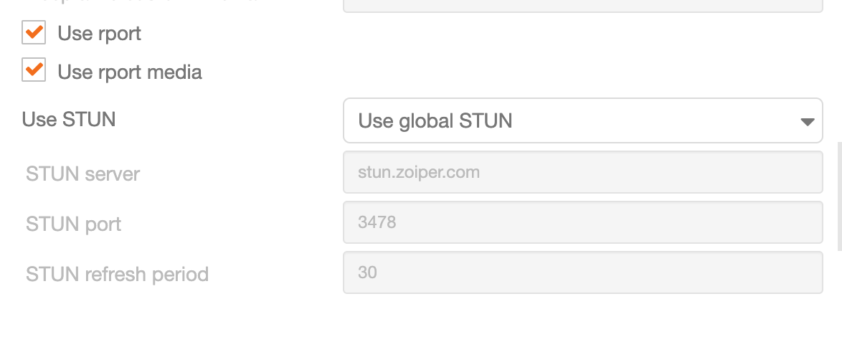Click the STUN refresh period label
This screenshot has height=337, width=842.
pyautogui.click(x=117, y=274)
